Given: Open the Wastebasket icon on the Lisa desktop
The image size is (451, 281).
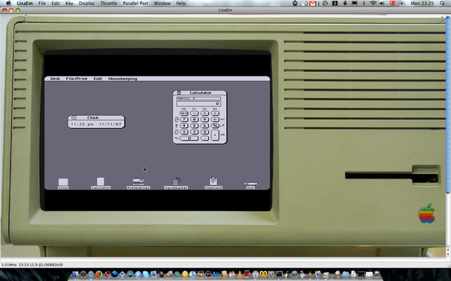Looking at the screenshot, I should (x=176, y=184).
